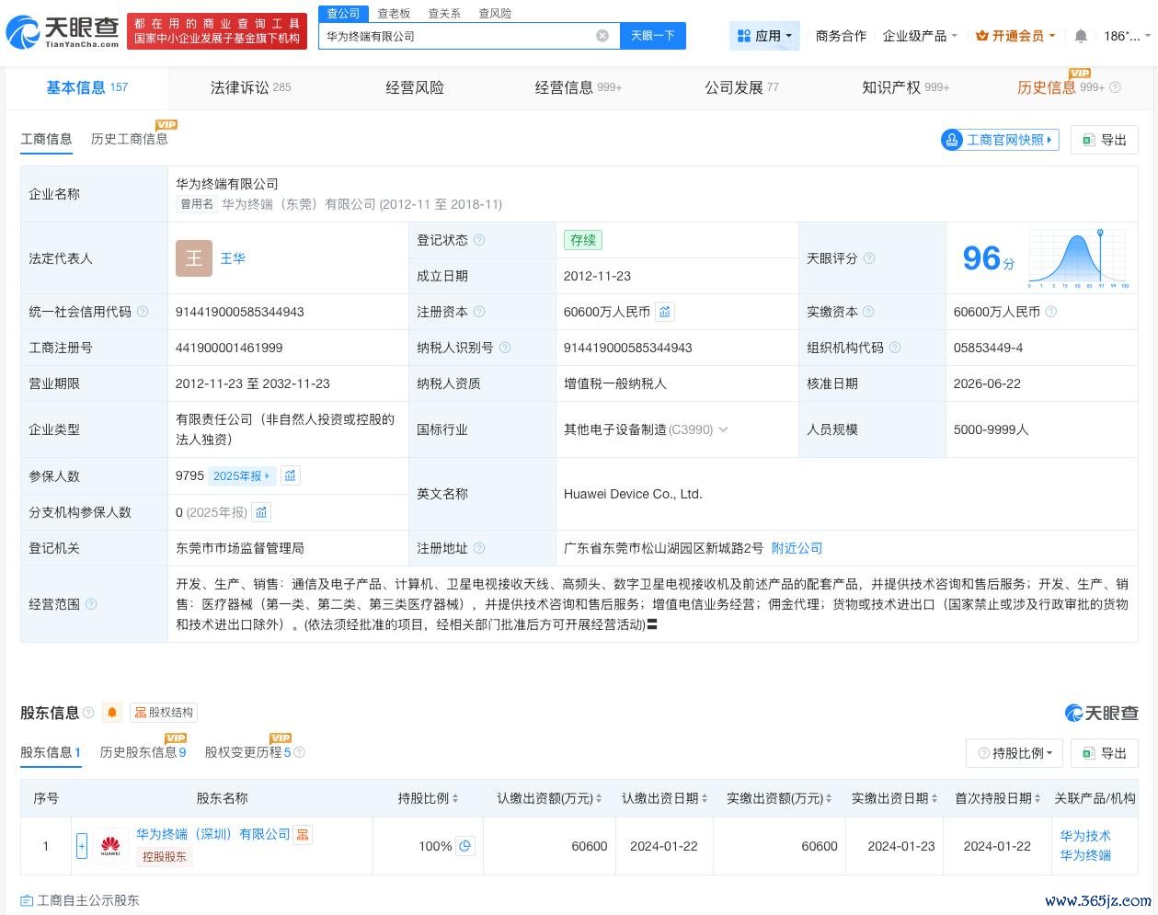Click the 天眼一下 search button

coord(652,36)
